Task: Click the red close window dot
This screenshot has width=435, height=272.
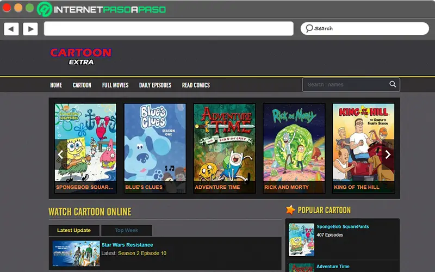Action: pos(7,8)
